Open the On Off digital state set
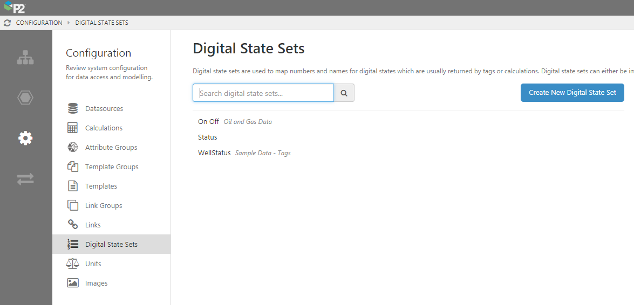The width and height of the screenshot is (634, 305). (208, 122)
